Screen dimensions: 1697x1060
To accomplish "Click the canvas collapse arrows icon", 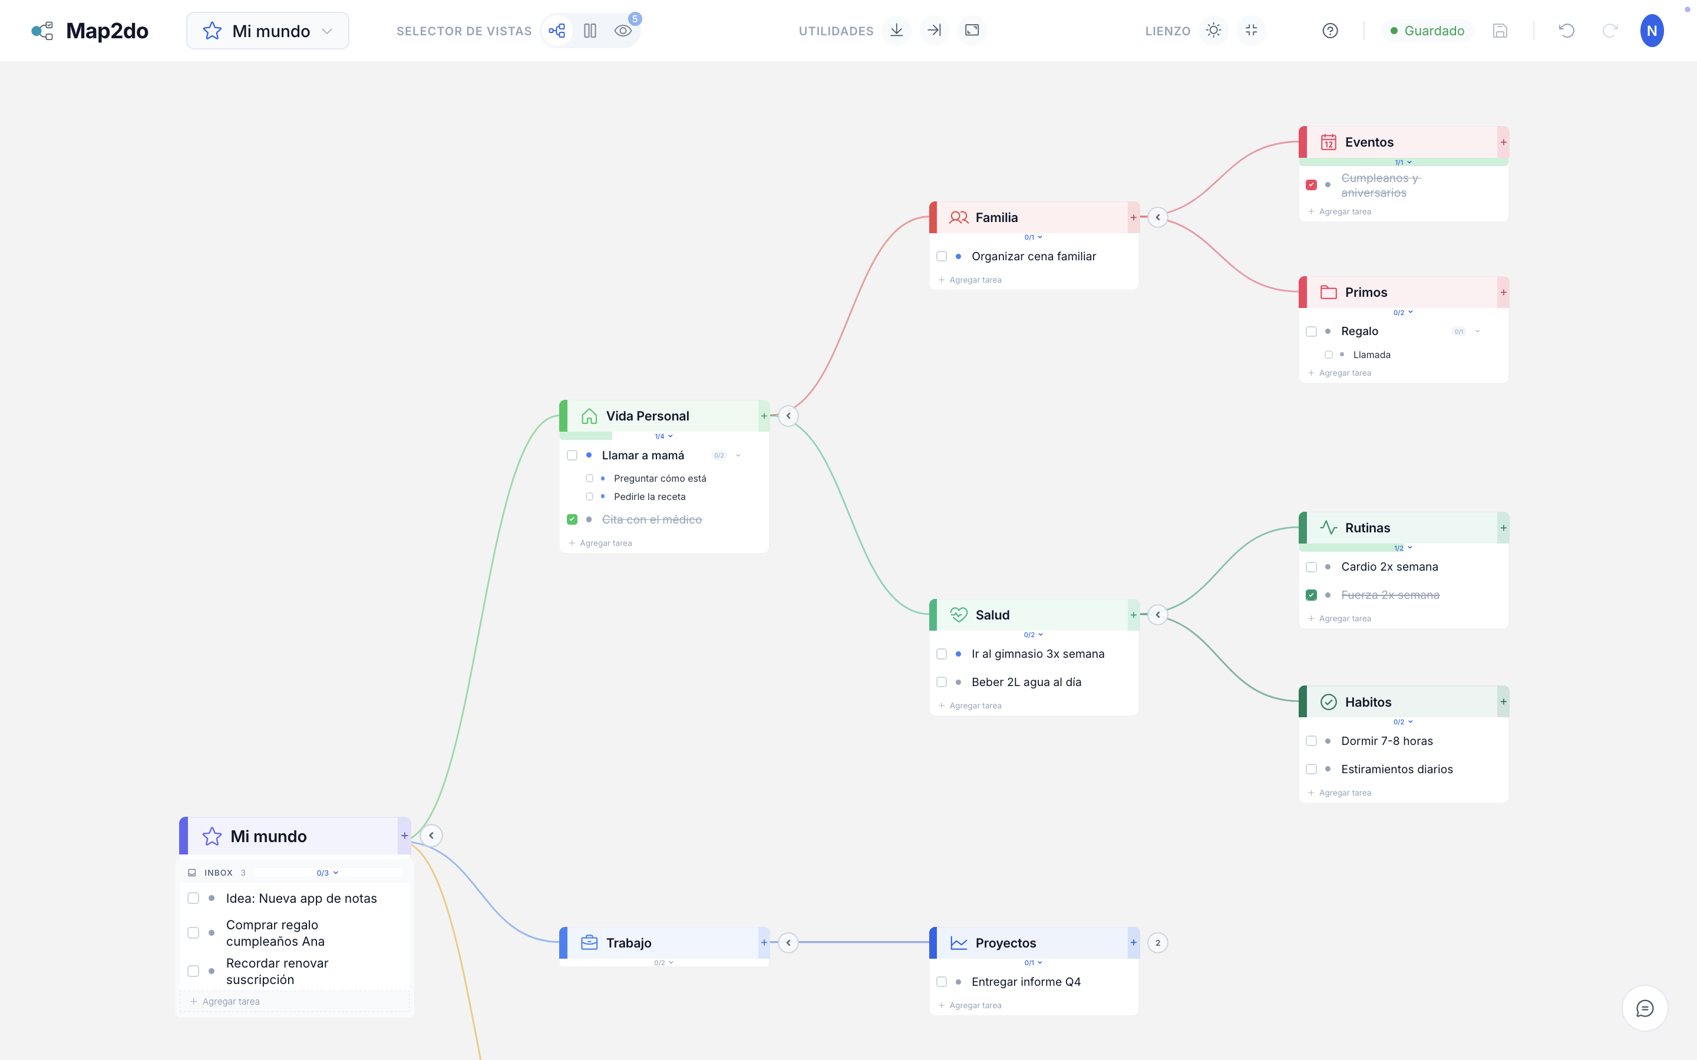I will click(1251, 30).
